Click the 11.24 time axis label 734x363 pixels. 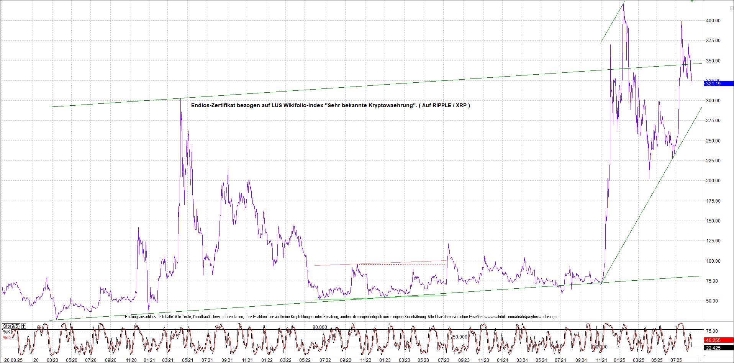(x=601, y=360)
